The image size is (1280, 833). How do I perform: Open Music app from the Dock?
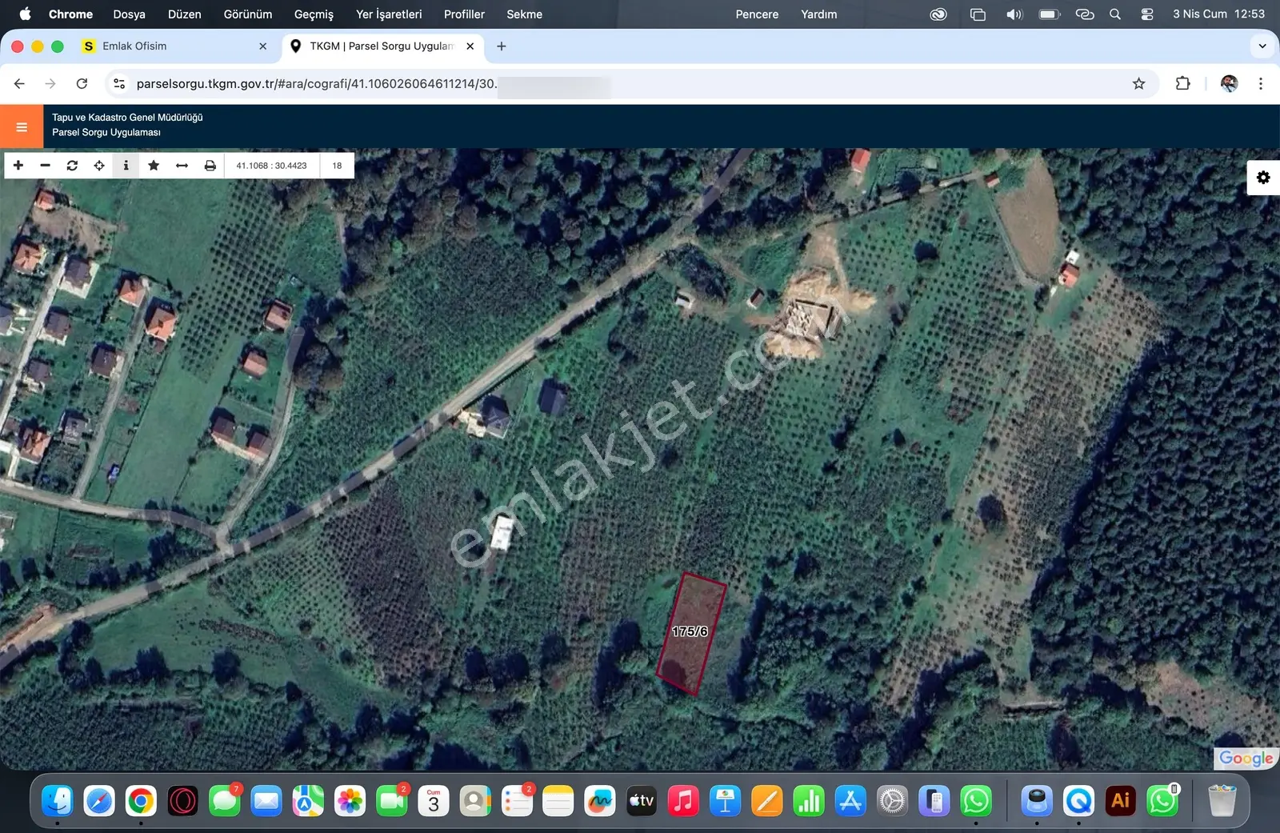(683, 800)
